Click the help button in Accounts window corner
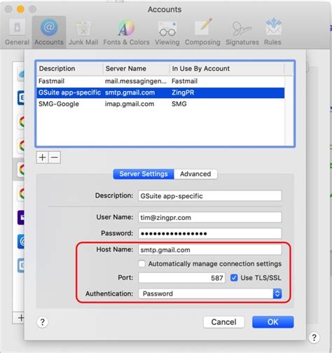332x353 pixels. pos(314,338)
